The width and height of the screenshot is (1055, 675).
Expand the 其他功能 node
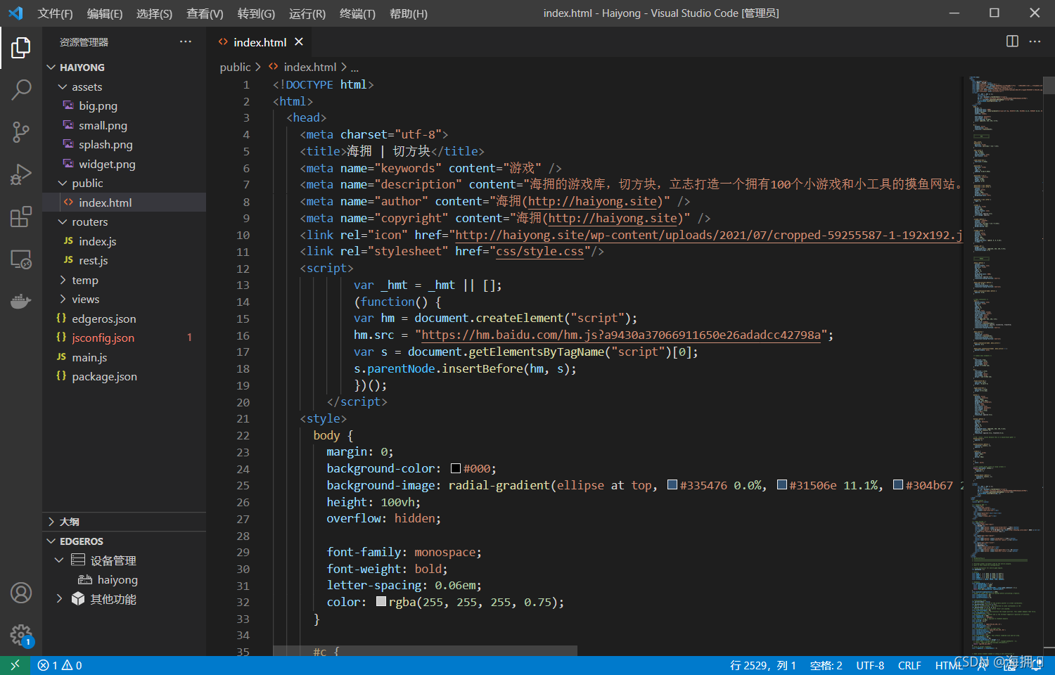[59, 598]
